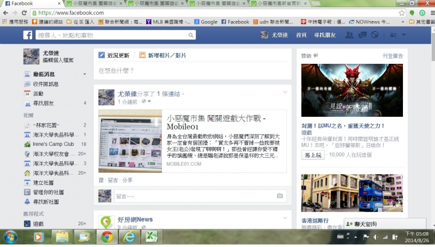Expand the 動態消息 sort dropdown arrow
The height and width of the screenshot is (247, 435).
[x=85, y=74]
